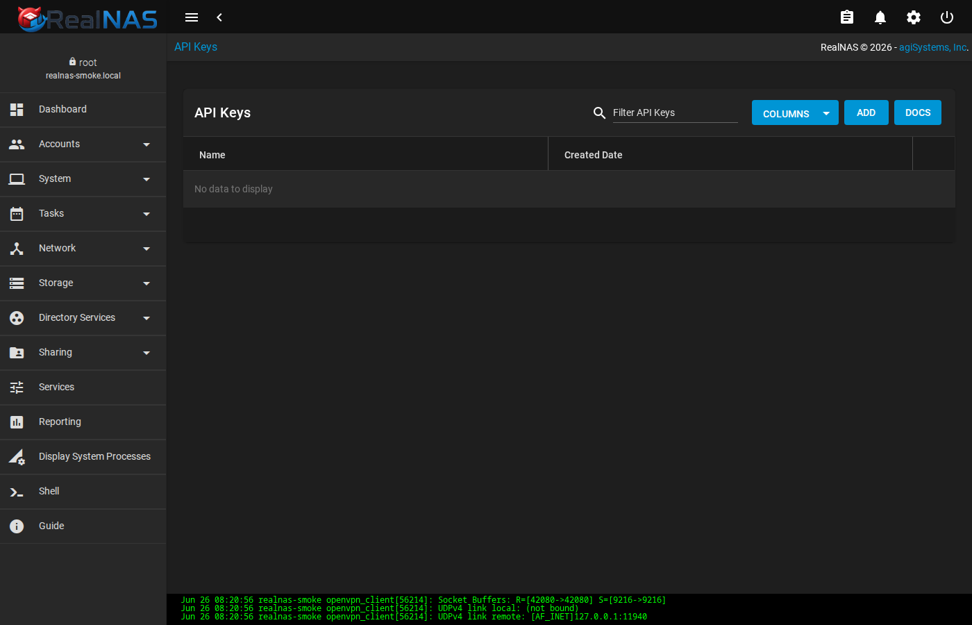Image resolution: width=972 pixels, height=625 pixels.
Task: Click the Dashboard grid icon
Action: pos(17,110)
